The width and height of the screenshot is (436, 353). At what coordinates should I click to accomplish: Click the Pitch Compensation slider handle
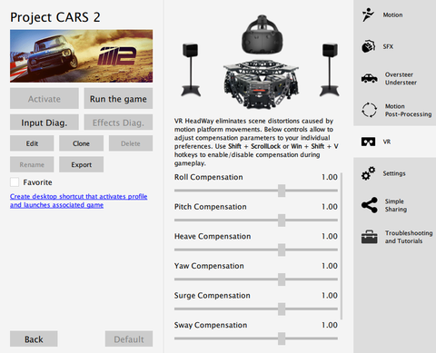[x=282, y=221]
